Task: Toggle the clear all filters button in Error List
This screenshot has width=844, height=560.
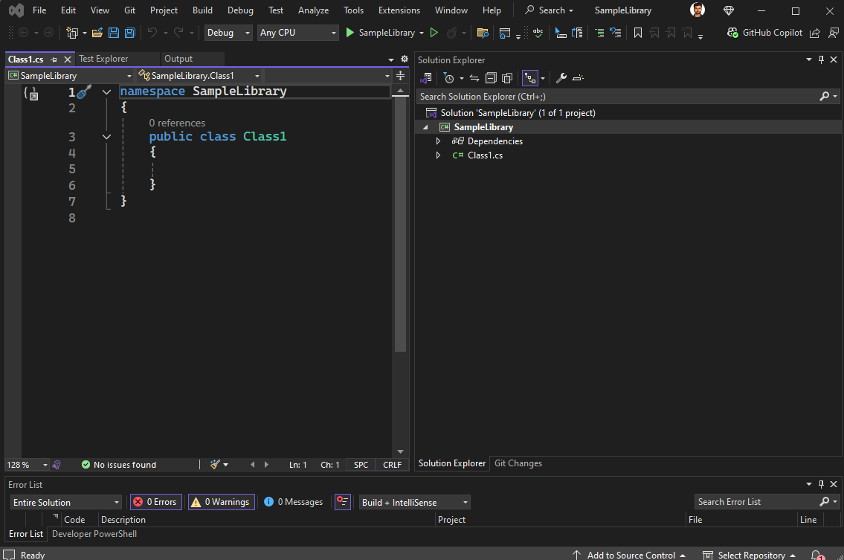Action: (342, 502)
